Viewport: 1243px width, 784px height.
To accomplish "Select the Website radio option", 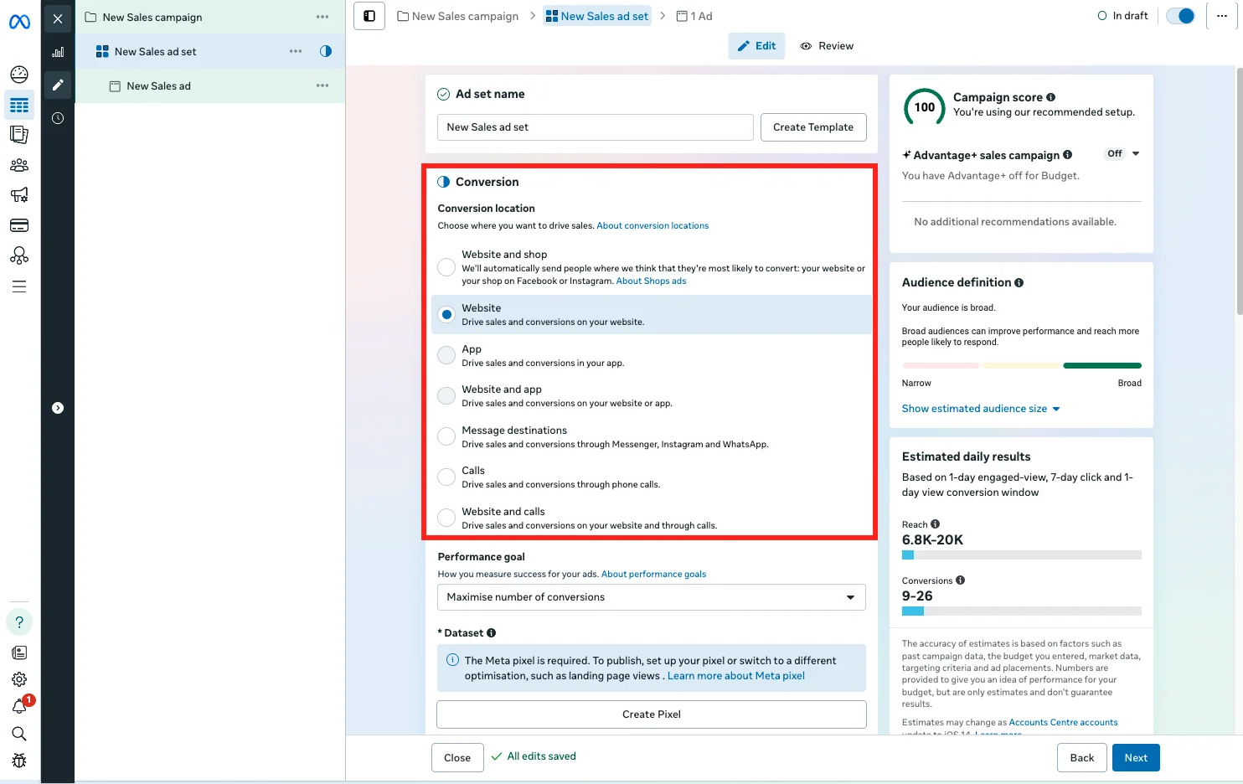I will pos(446,315).
